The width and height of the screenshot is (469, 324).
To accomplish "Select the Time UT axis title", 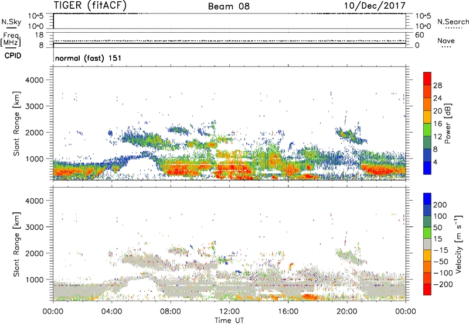I will (229, 320).
